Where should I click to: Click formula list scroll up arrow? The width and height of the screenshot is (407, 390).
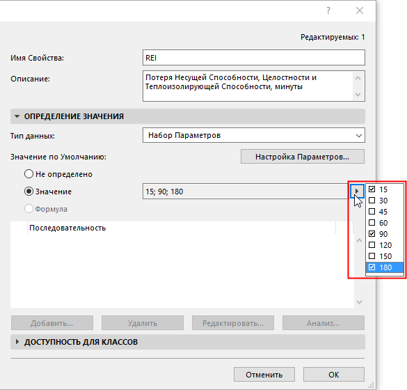(359, 240)
